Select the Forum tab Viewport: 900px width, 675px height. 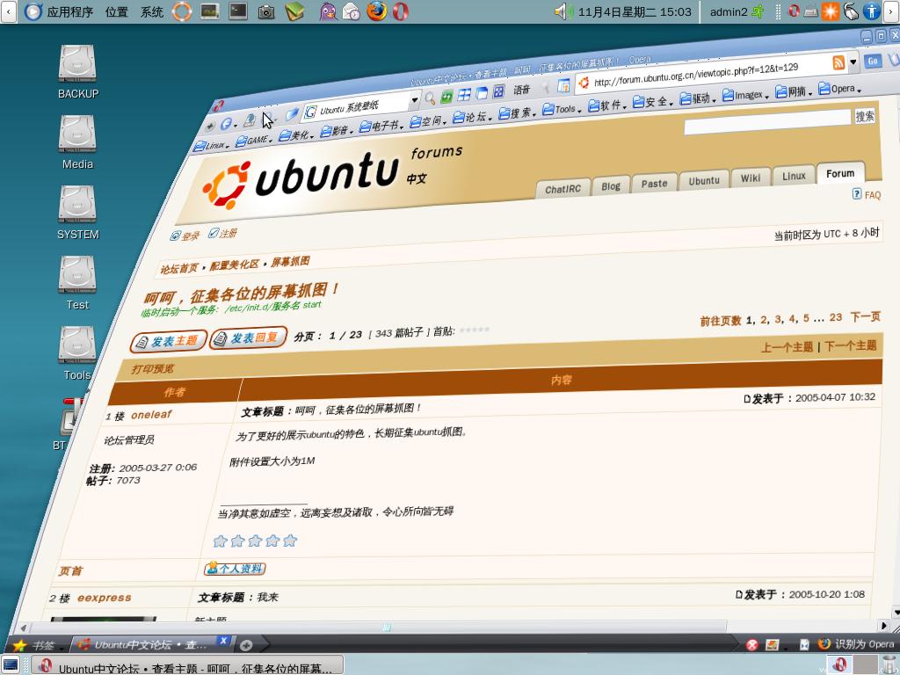(840, 173)
